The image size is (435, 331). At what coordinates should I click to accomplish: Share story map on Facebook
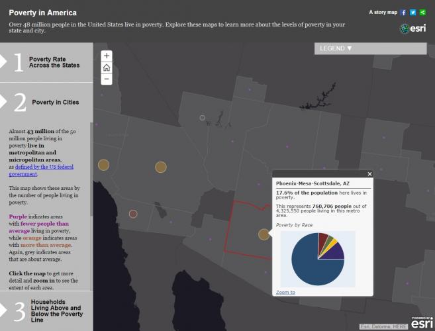(403, 13)
